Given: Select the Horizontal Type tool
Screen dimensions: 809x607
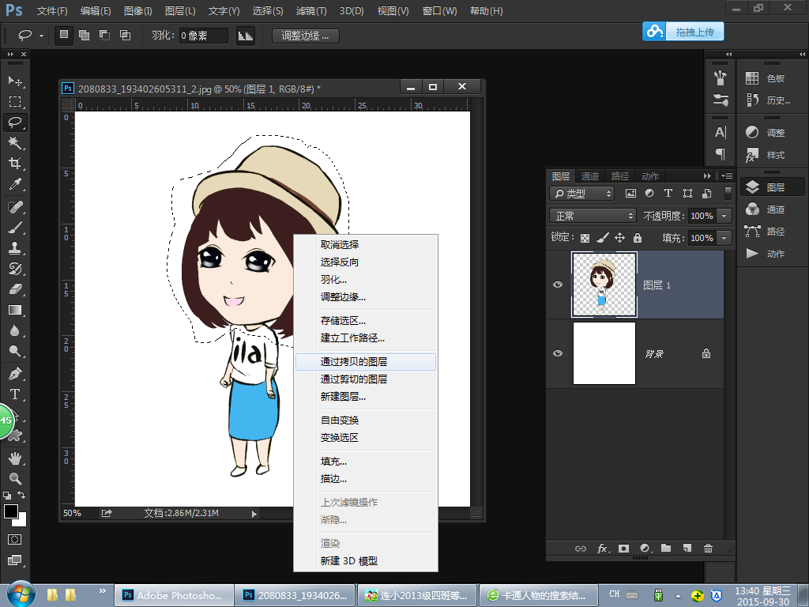Looking at the screenshot, I should (15, 394).
